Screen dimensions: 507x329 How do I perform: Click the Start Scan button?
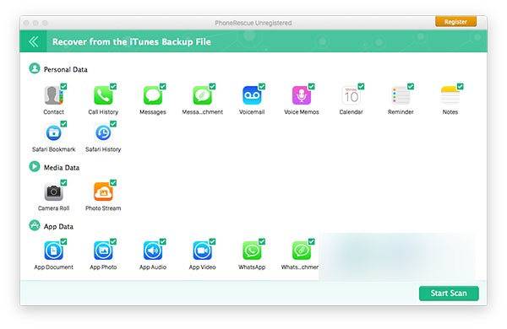[449, 294]
